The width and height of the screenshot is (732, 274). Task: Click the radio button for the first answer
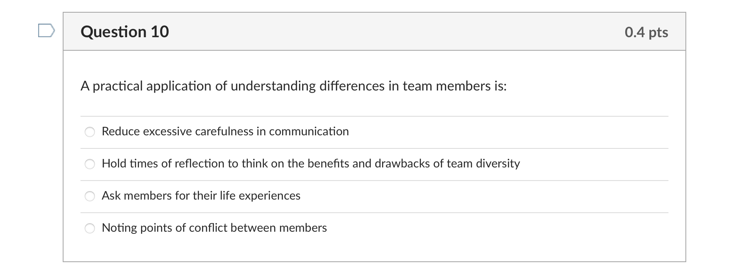point(90,132)
